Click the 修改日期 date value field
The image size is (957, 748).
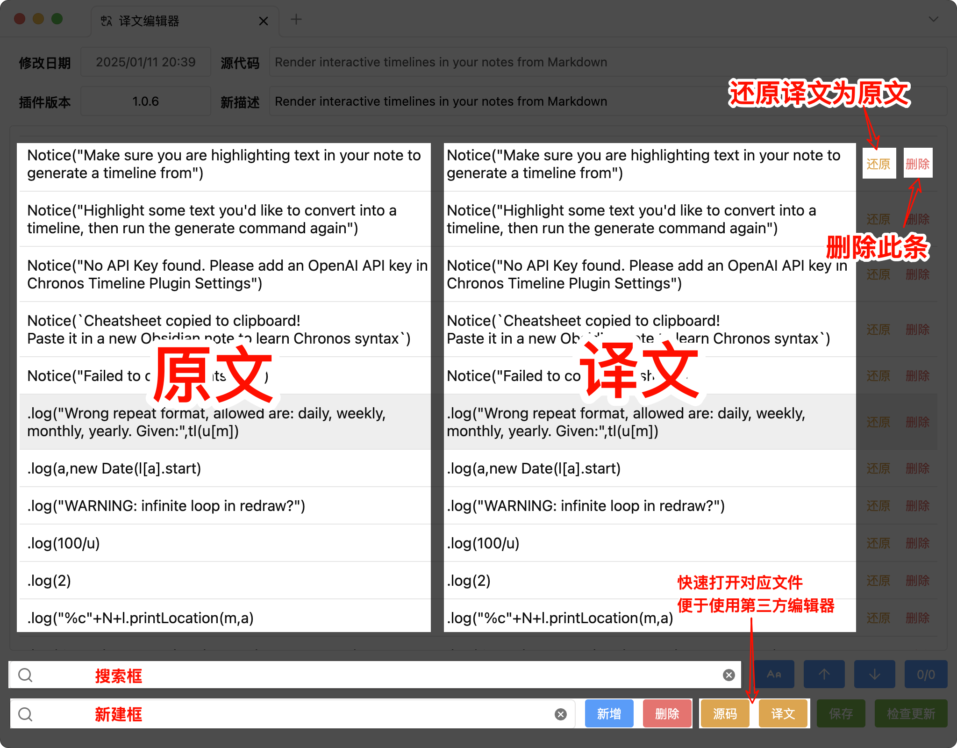[x=145, y=62]
